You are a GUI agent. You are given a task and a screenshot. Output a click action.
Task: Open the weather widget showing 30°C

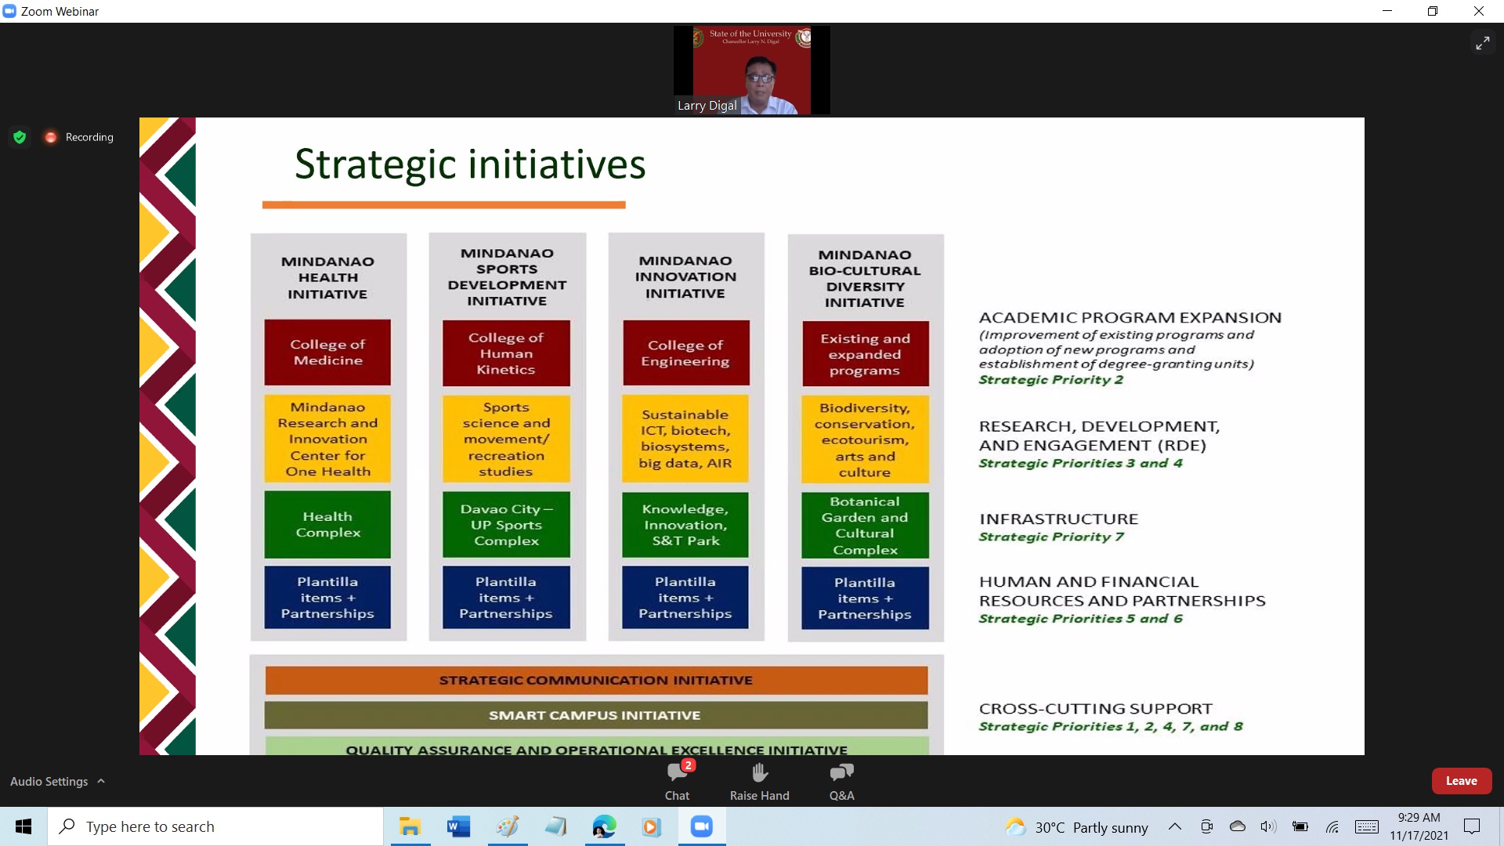[x=1077, y=826]
